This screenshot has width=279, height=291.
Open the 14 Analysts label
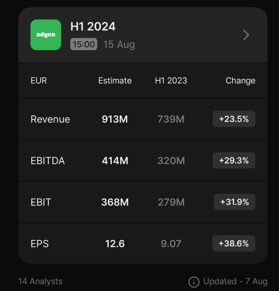[40, 281]
